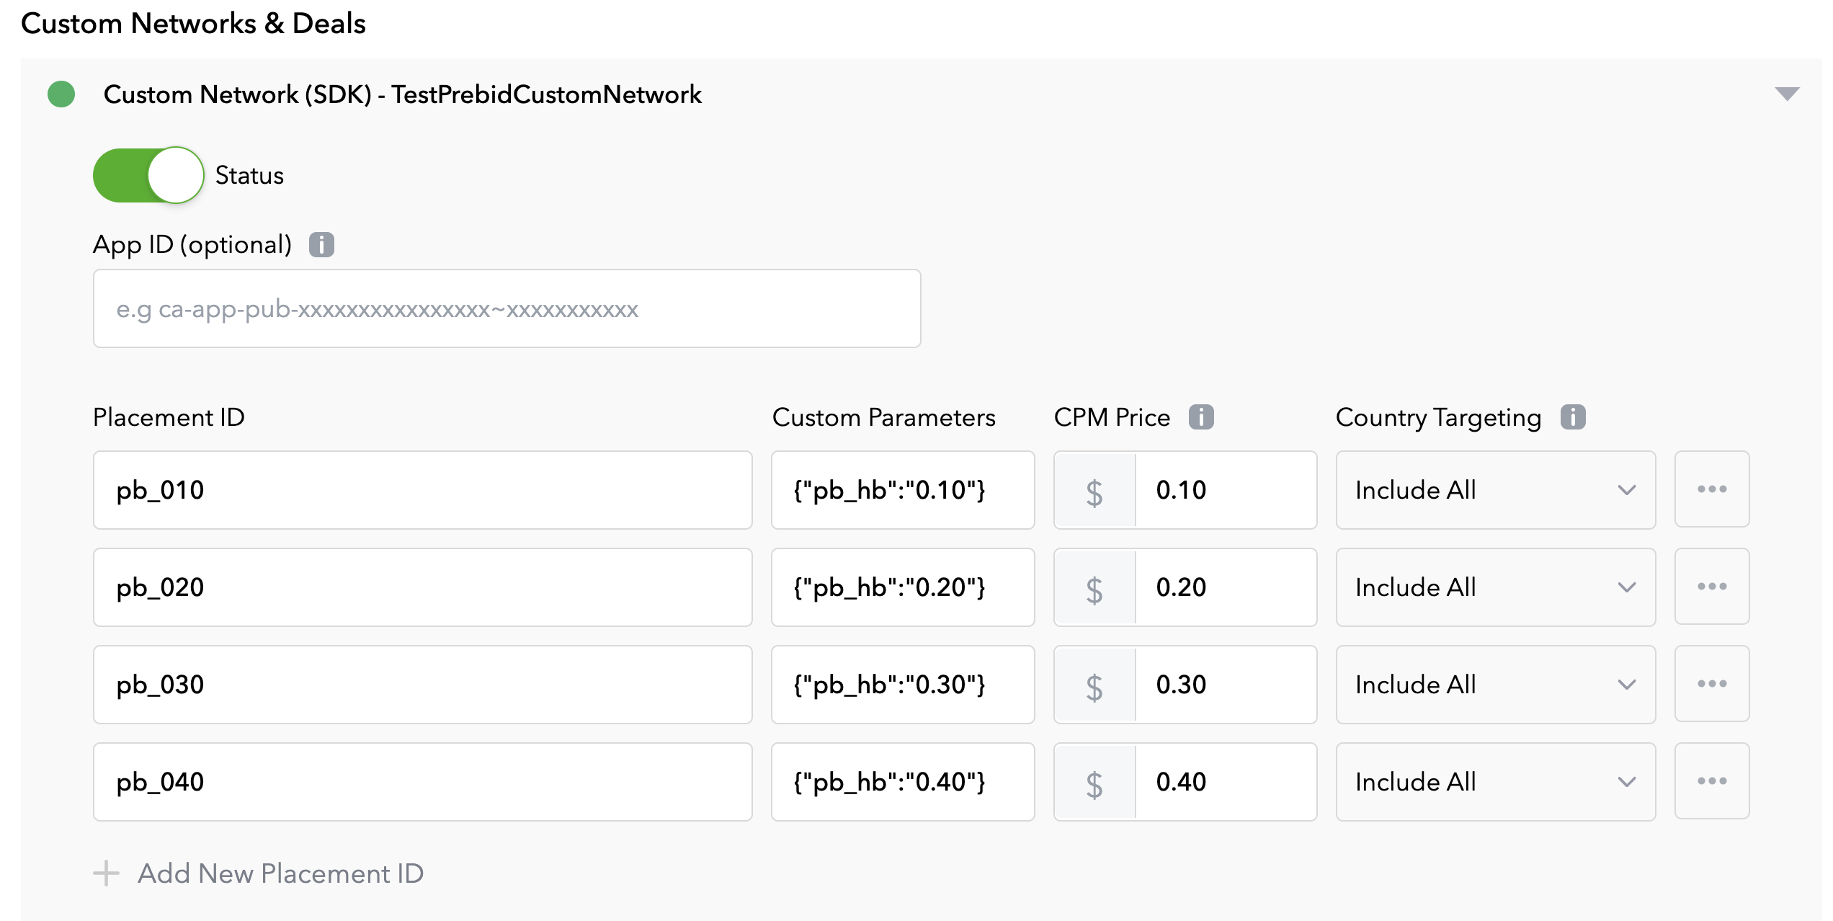
Task: Click the plus icon beside Add New Placement ID
Action: pyautogui.click(x=105, y=873)
